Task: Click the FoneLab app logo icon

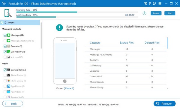Action: pos(4,4)
